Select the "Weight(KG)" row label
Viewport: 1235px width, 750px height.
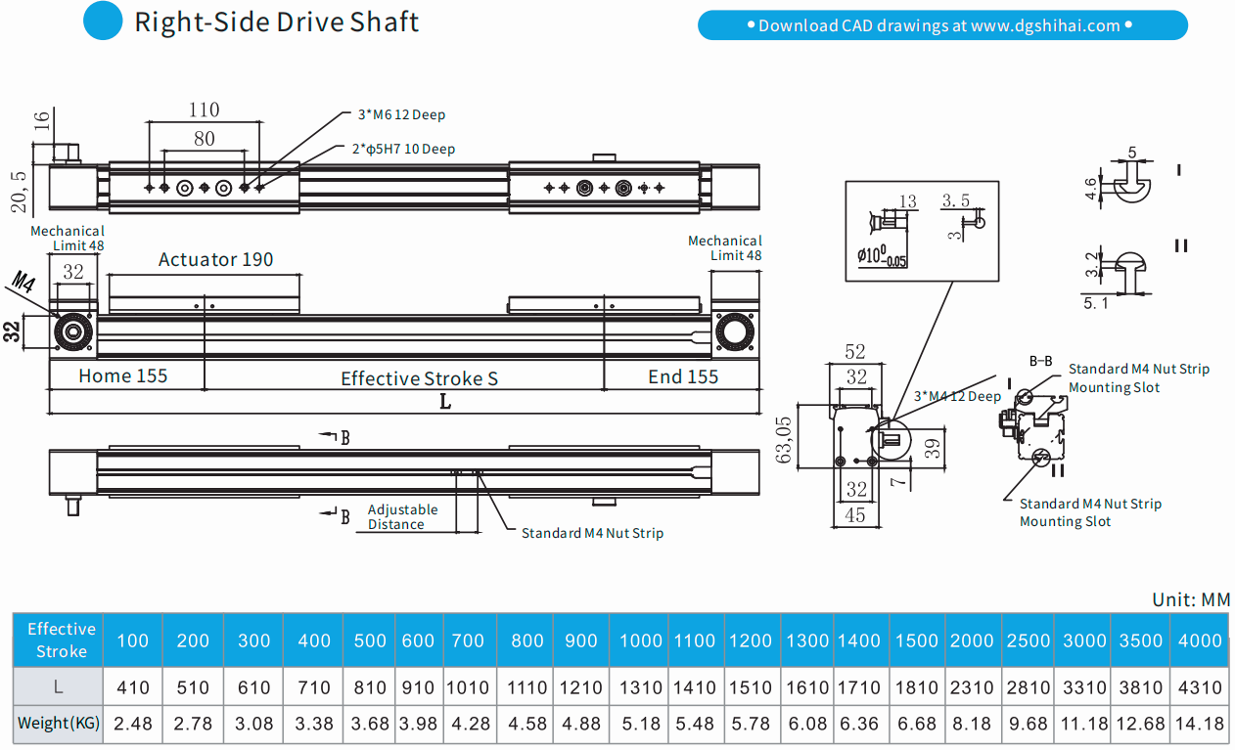tap(59, 725)
